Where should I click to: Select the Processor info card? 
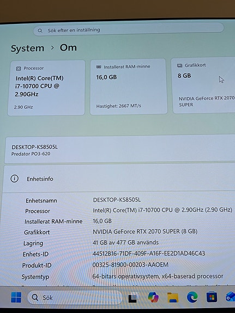click(x=46, y=88)
